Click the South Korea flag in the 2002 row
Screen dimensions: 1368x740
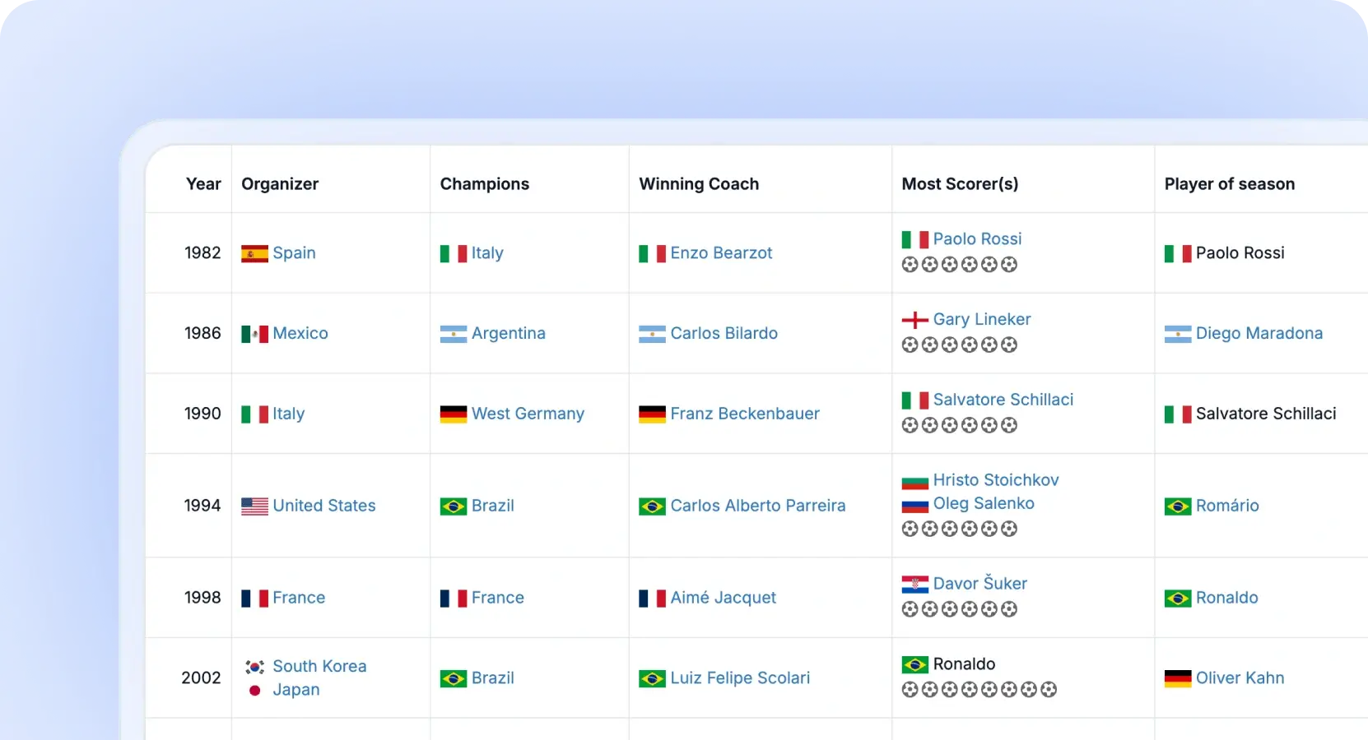tap(254, 667)
